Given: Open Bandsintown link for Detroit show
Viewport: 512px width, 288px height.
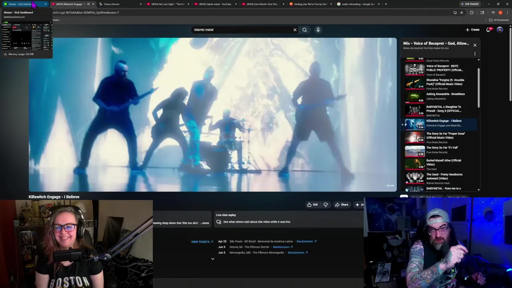Looking at the screenshot, I should click(x=283, y=247).
